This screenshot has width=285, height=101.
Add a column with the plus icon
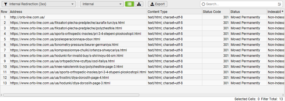pos(283,12)
